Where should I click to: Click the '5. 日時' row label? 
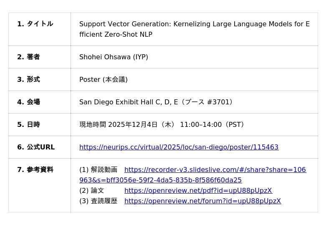[28, 124]
